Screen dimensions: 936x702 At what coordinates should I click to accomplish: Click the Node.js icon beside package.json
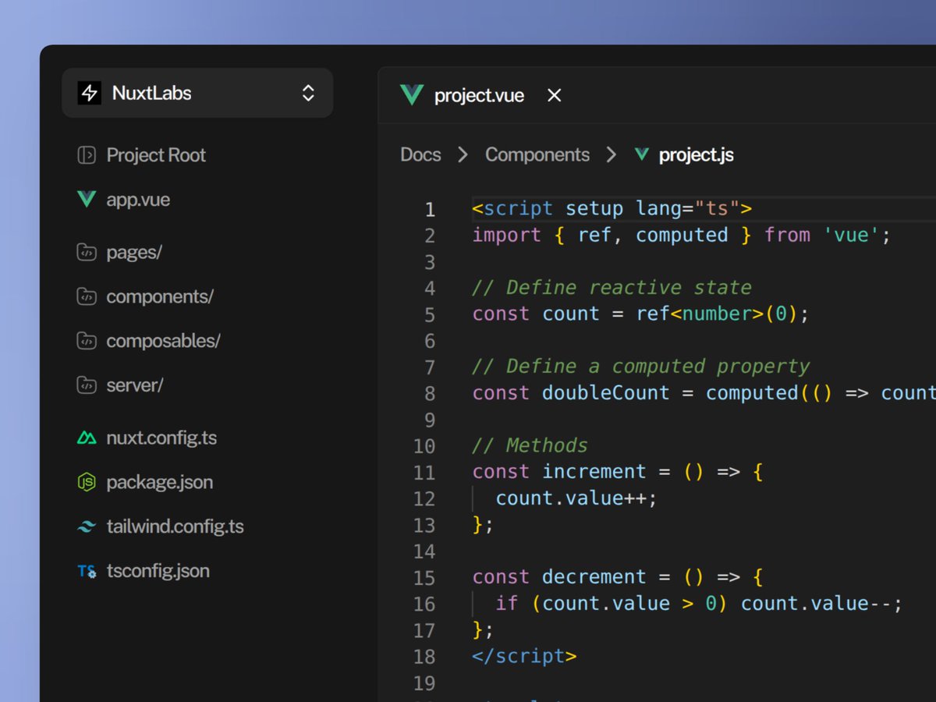coord(86,482)
